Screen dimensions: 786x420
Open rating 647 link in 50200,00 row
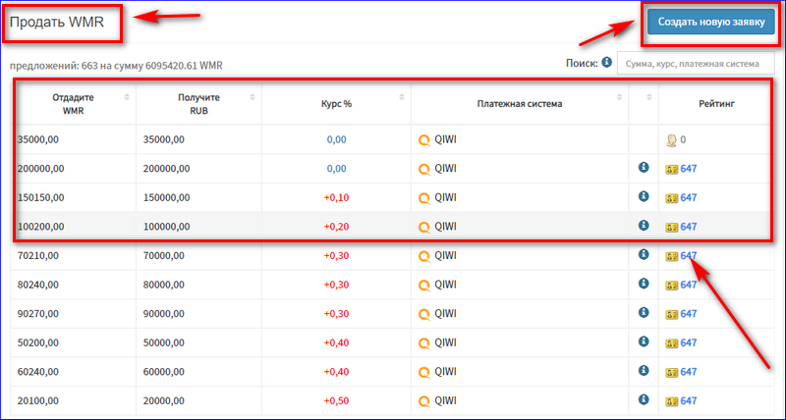click(x=689, y=342)
